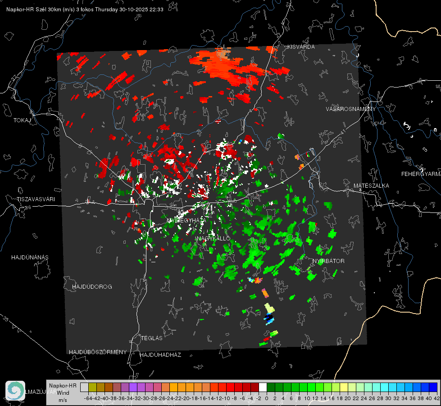
Task: Click the white zero-velocity swatch in legend
Action: click(263, 387)
